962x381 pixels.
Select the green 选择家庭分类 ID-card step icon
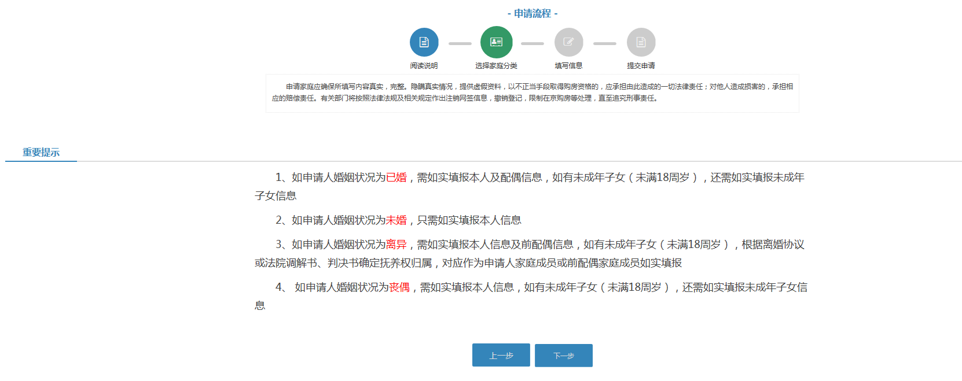click(x=497, y=42)
